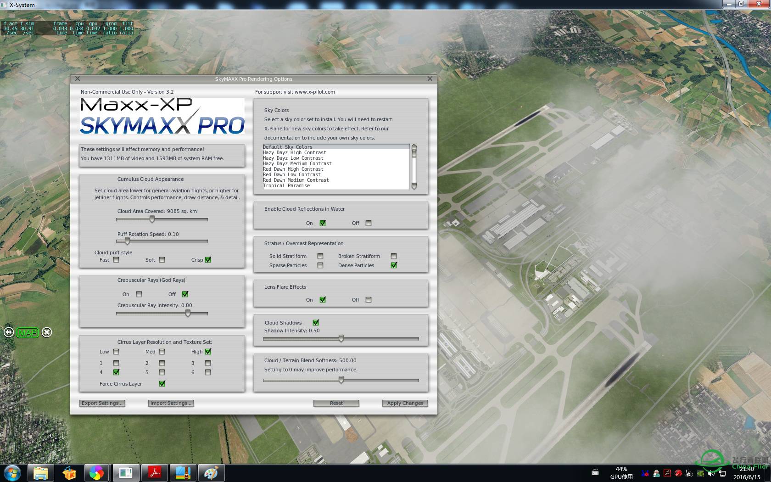Enable Fast cloud puff style
The image size is (771, 482).
pos(116,260)
